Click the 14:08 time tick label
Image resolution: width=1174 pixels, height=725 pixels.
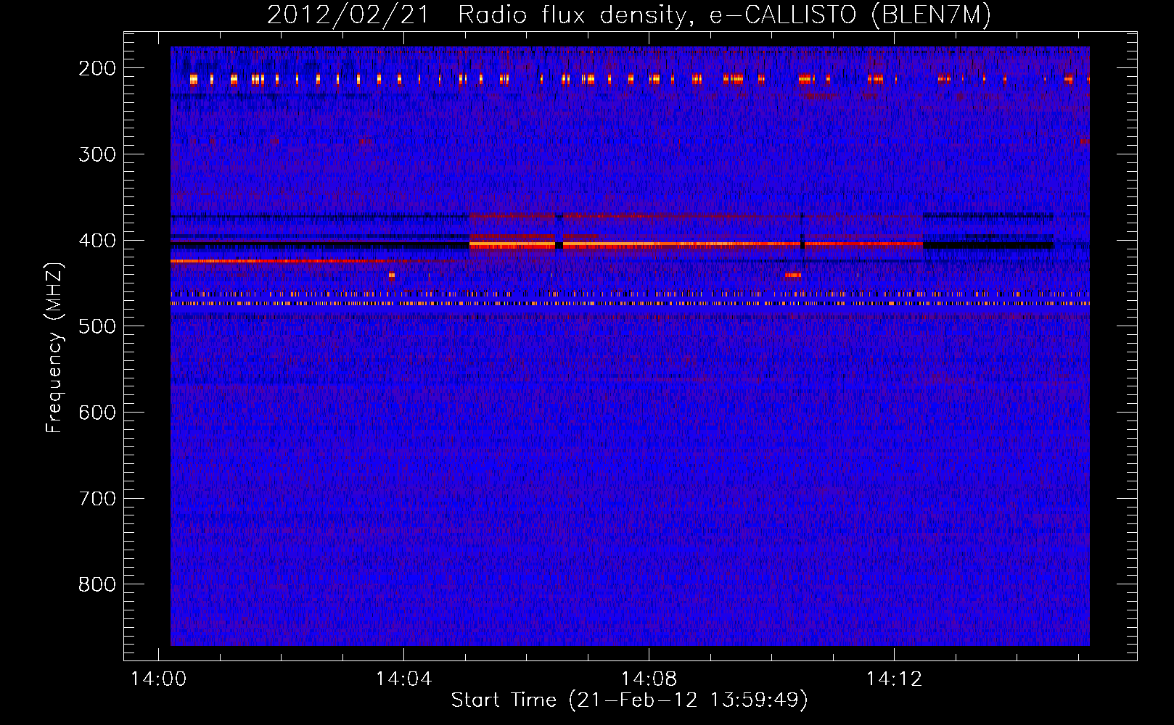pyautogui.click(x=649, y=679)
